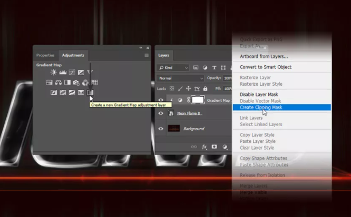Open the Kind layer filter dropdown

click(x=173, y=68)
